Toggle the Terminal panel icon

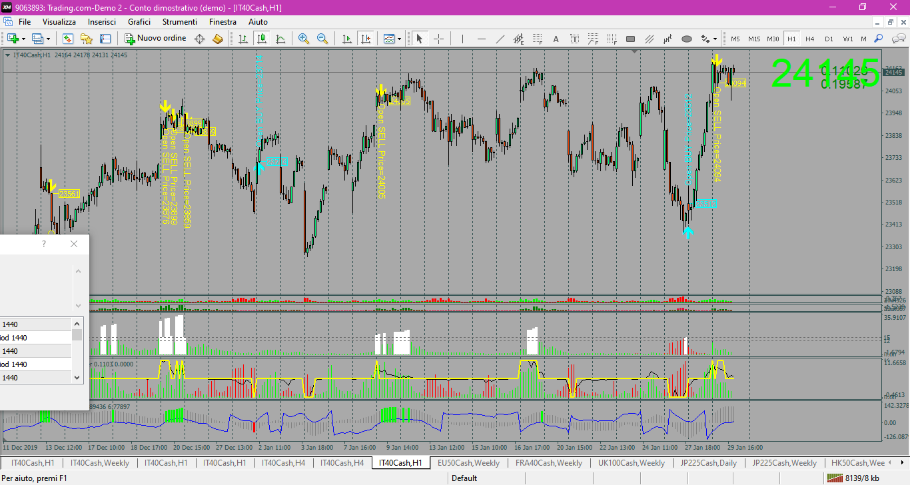coord(105,39)
